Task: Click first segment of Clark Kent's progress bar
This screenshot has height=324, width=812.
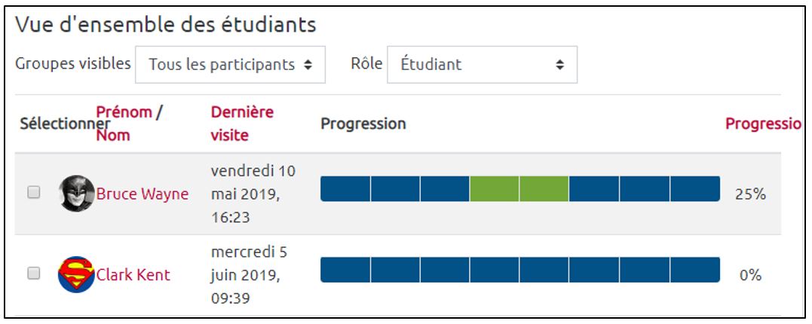Action: coord(345,270)
